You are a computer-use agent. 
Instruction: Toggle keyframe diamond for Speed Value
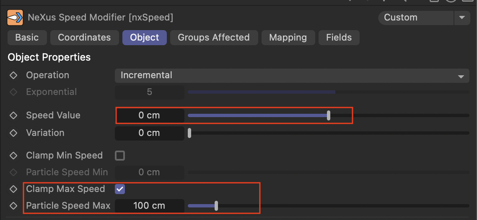[13, 115]
